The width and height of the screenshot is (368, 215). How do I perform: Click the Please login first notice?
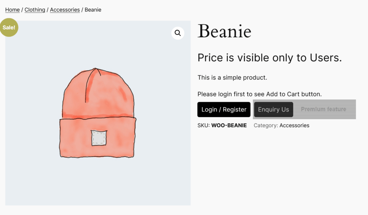[x=259, y=94]
